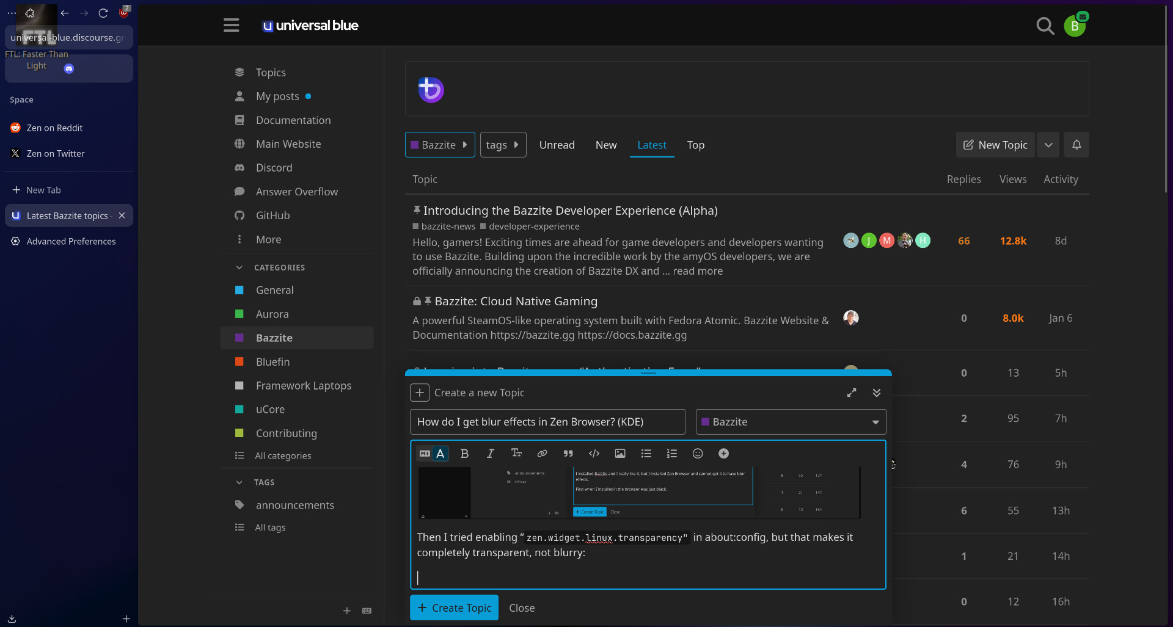Open the announcements tag
This screenshot has width=1173, height=627.
coord(294,505)
